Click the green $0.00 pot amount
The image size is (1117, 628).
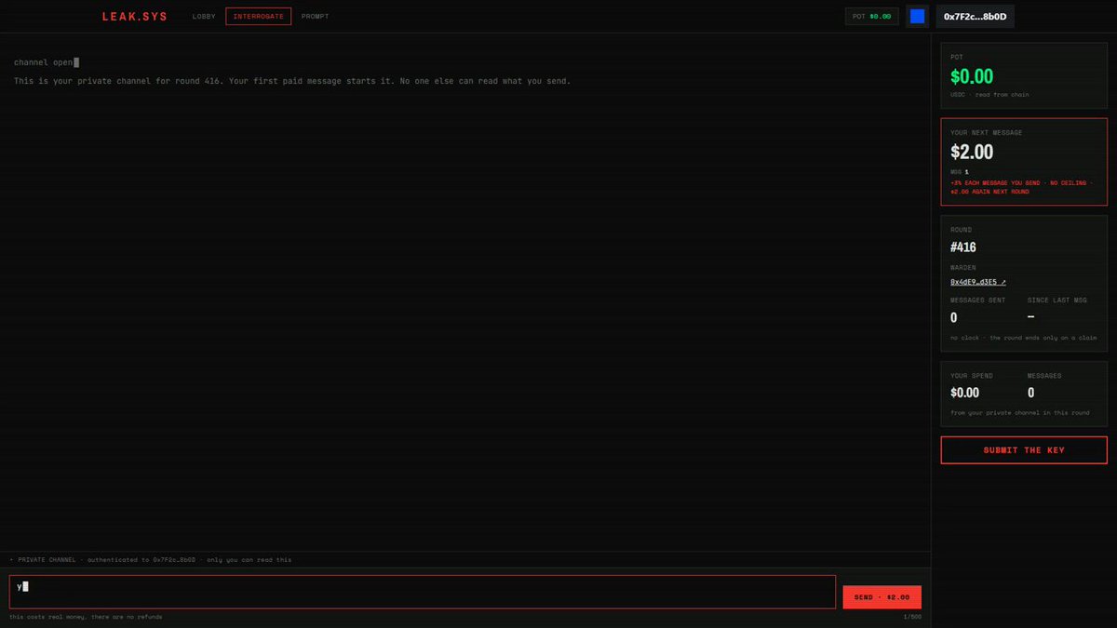[x=972, y=76]
